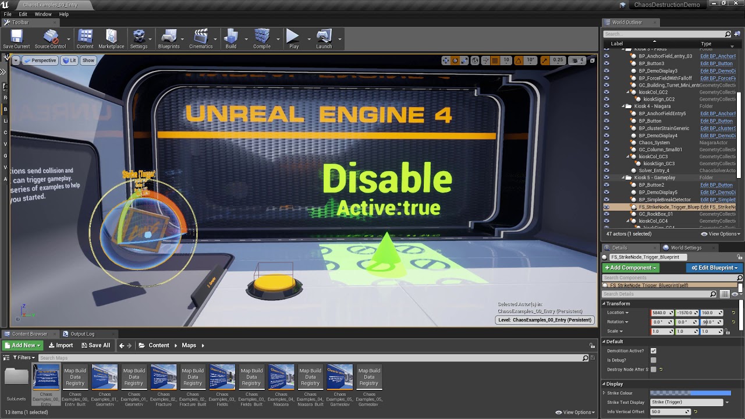Image resolution: width=745 pixels, height=419 pixels.
Task: Open the viewport options arrow dropdown
Action: point(16,61)
